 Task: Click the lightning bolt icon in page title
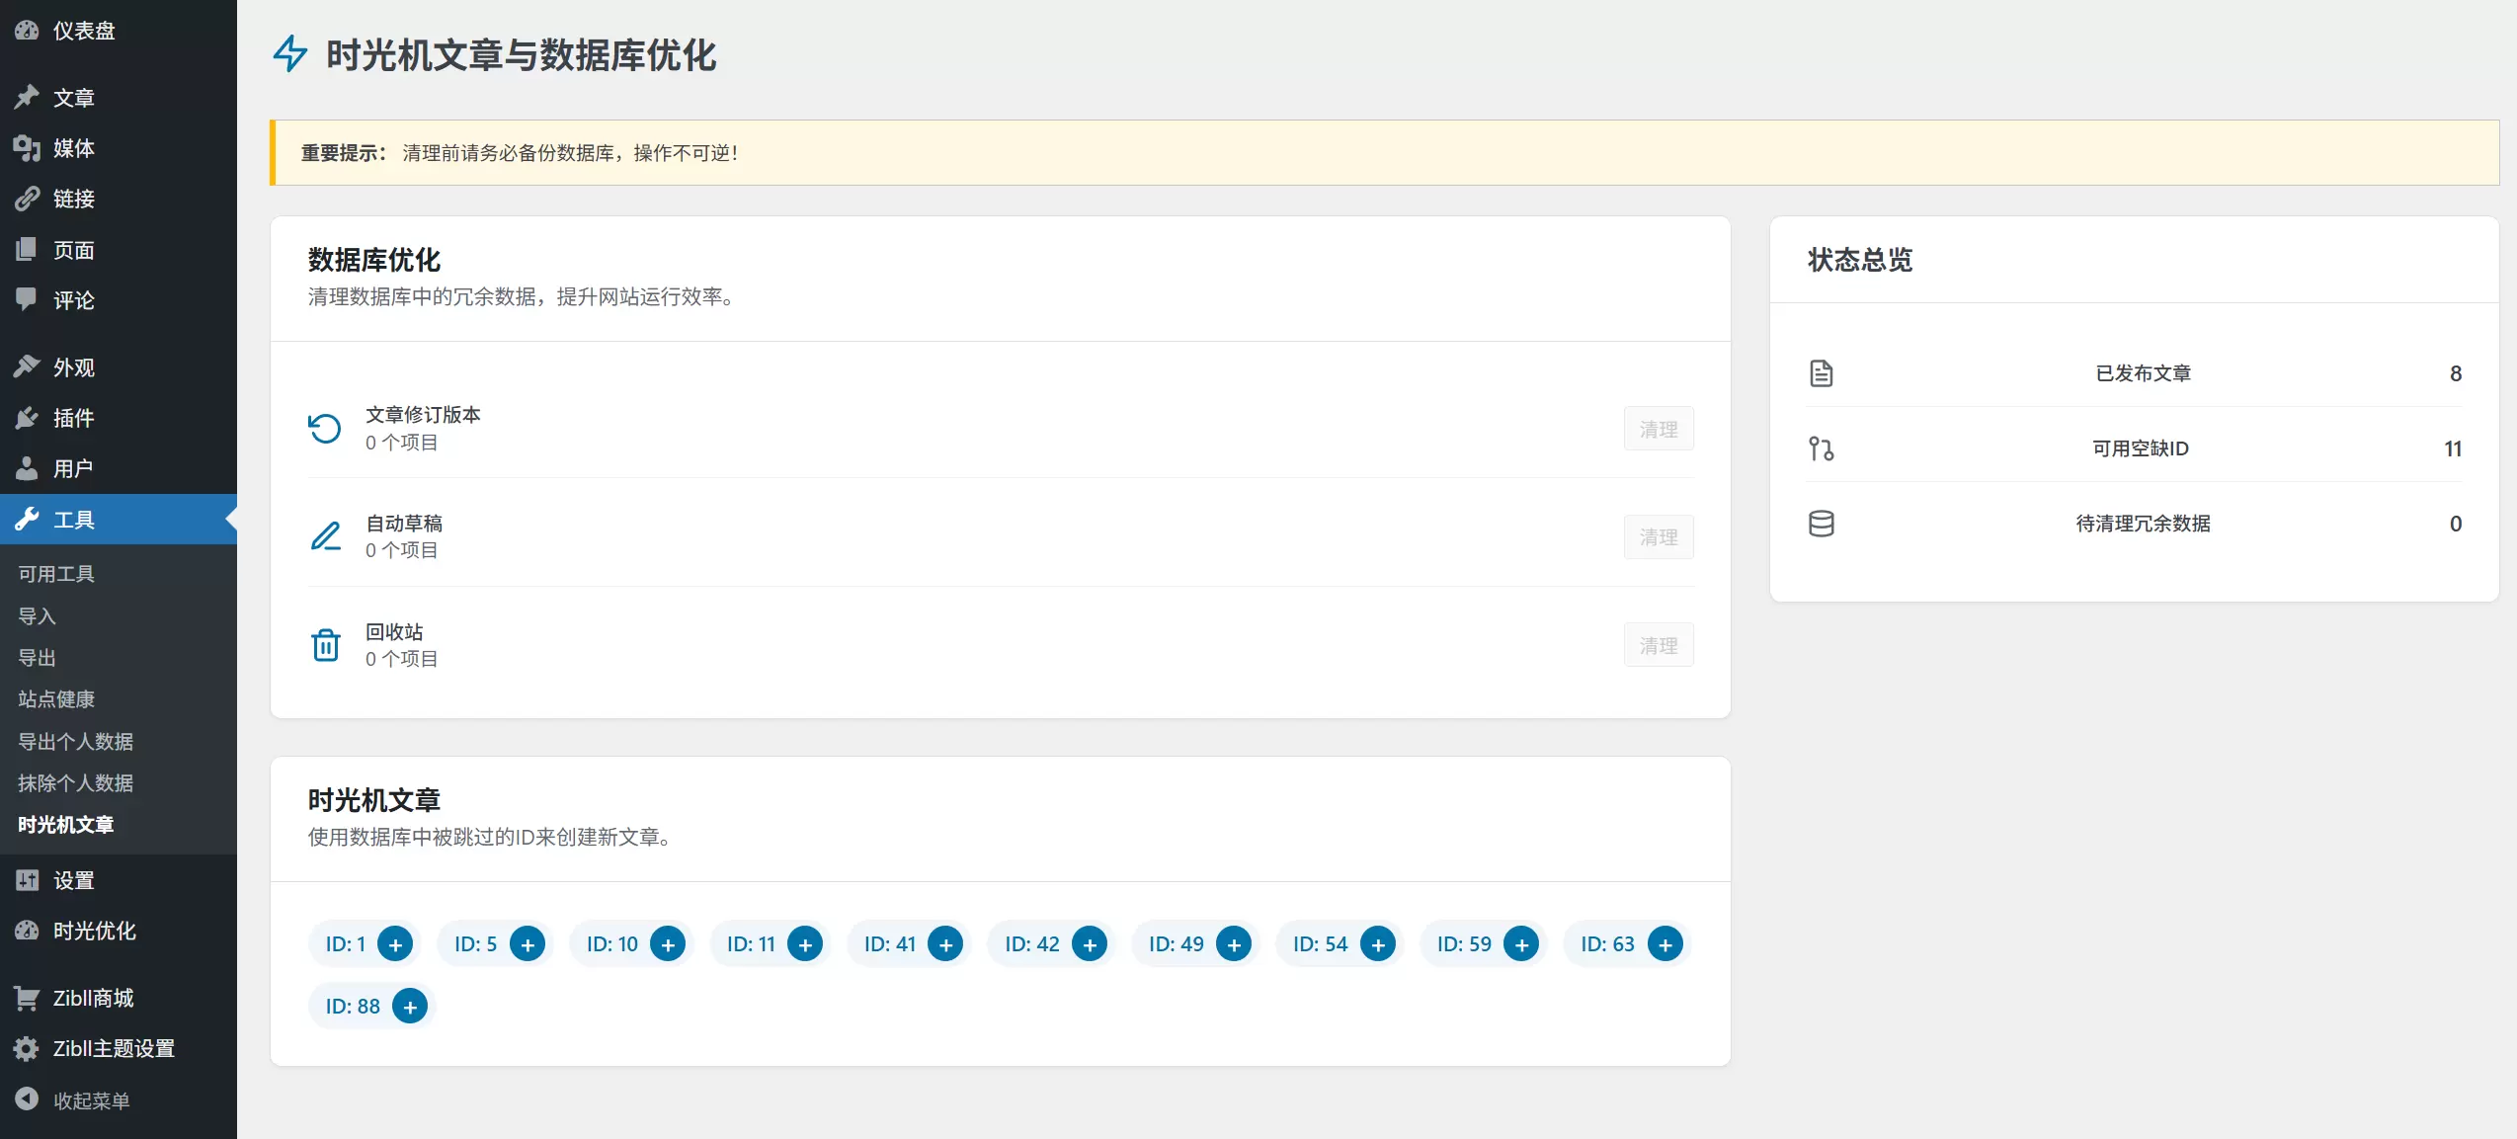(290, 54)
